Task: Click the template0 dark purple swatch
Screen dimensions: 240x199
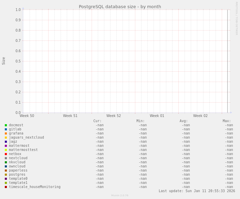Action: pos(6,179)
